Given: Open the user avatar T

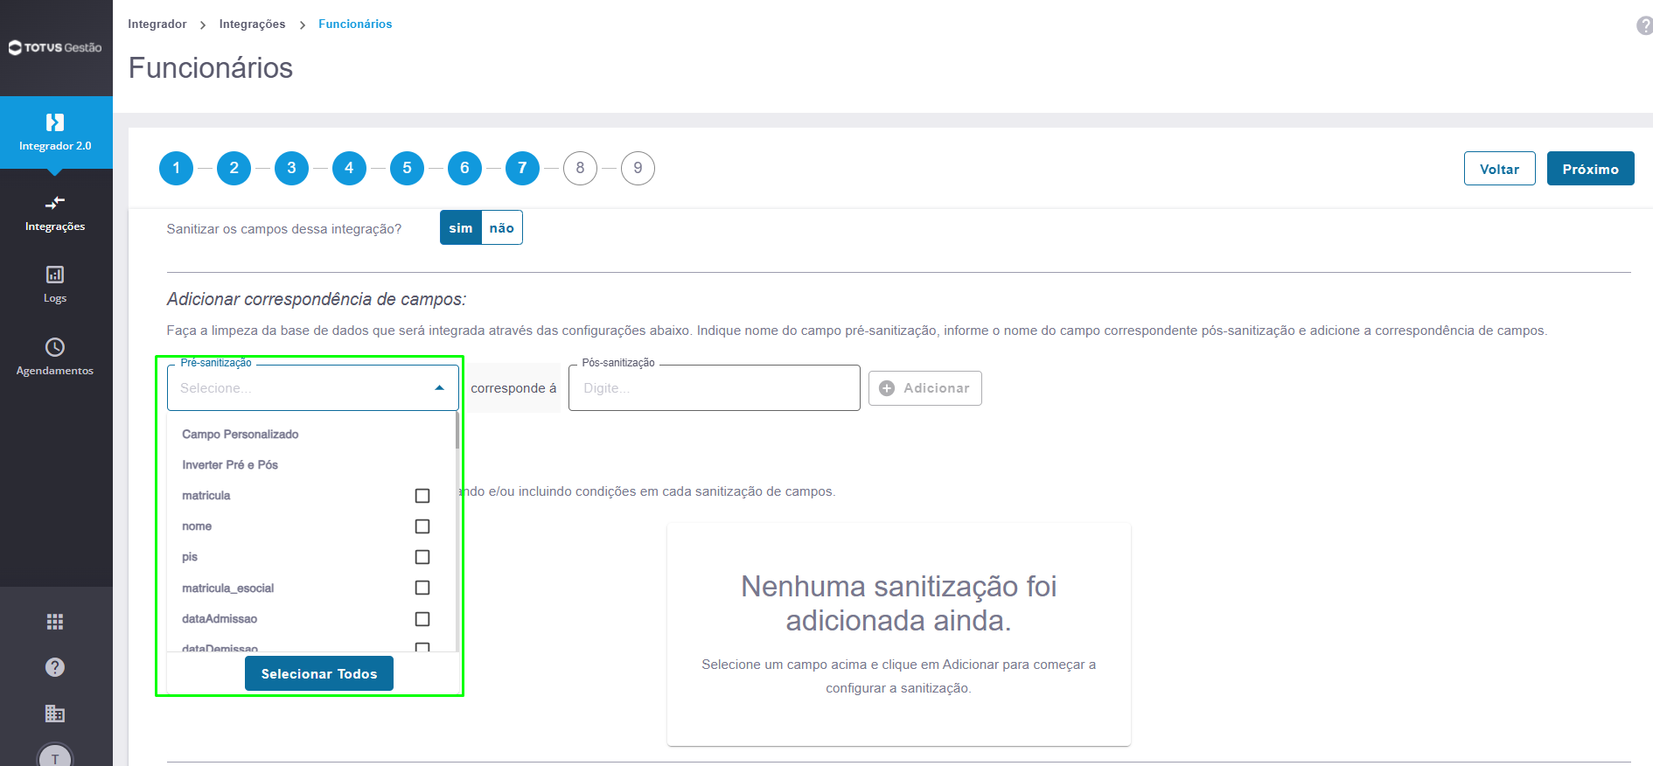Looking at the screenshot, I should 55,756.
